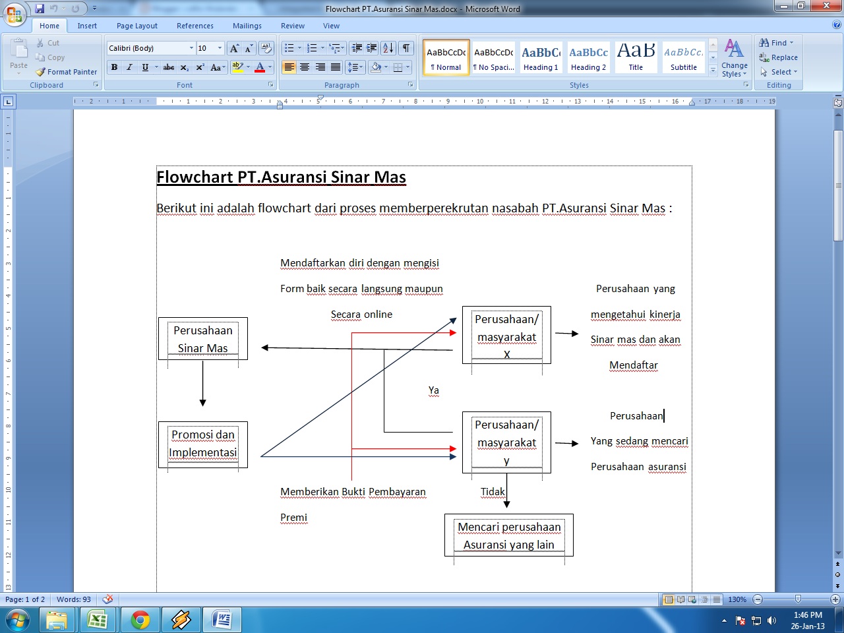
Task: Click the vertical scrollbar thumb
Action: (x=838, y=186)
